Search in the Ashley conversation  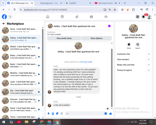pos(138,44)
